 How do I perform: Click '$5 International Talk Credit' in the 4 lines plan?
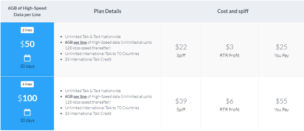pyautogui.click(x=88, y=113)
